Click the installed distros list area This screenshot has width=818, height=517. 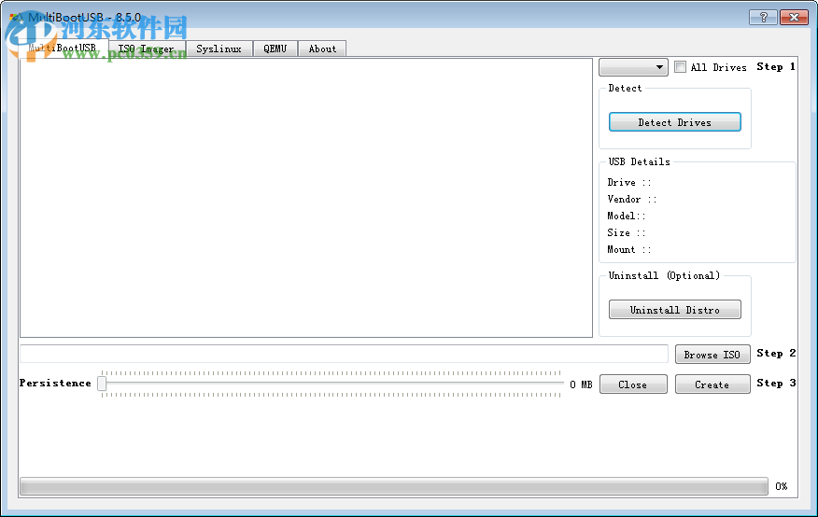point(306,198)
